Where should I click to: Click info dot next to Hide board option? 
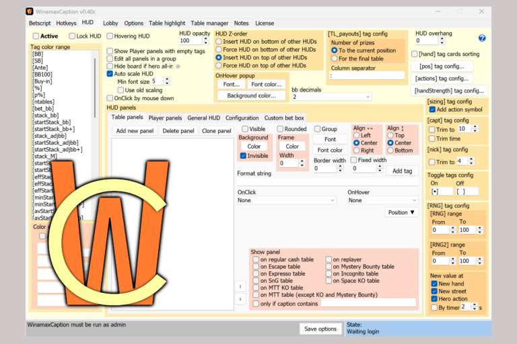click(178, 67)
